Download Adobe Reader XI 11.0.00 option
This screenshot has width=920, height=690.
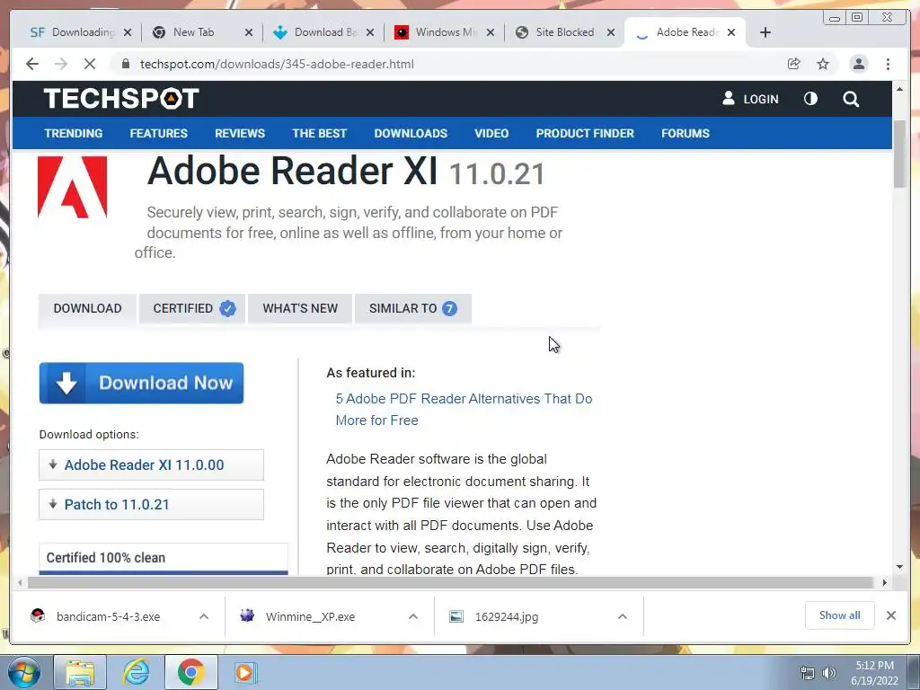pyautogui.click(x=151, y=464)
